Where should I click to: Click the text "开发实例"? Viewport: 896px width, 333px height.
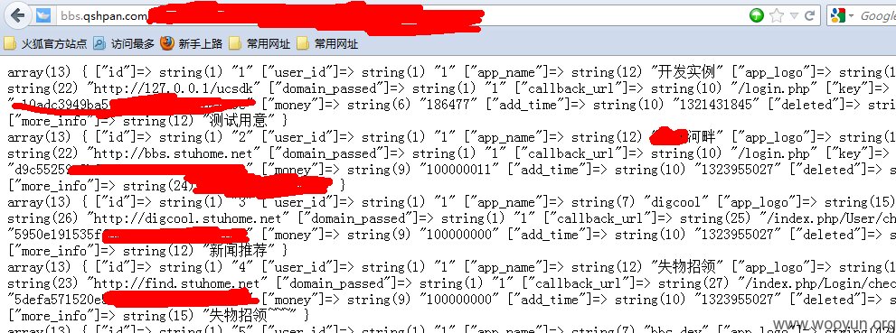[686, 72]
